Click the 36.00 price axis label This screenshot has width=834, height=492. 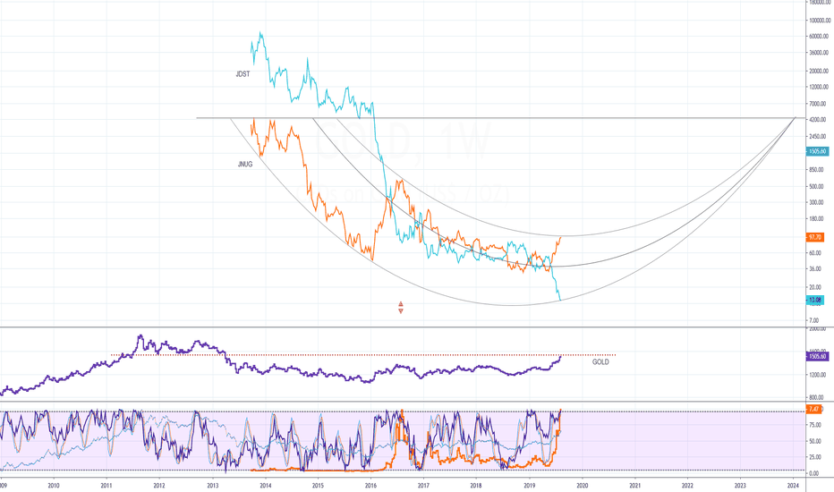pyautogui.click(x=815, y=269)
